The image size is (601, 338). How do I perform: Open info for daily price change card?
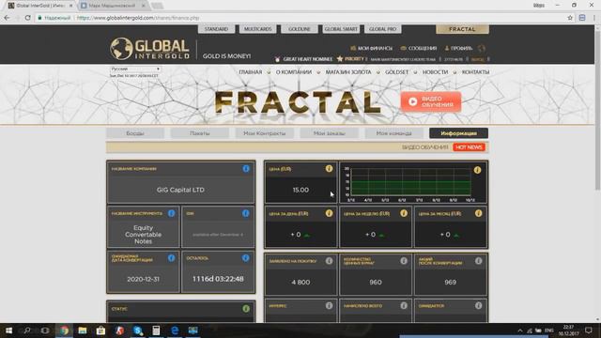pyautogui.click(x=329, y=213)
